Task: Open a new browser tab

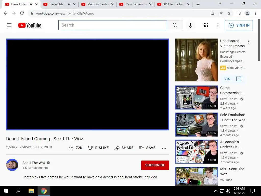Action: pyautogui.click(x=198, y=4)
